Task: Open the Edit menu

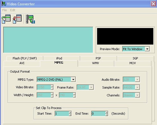Action: pos(13,10)
